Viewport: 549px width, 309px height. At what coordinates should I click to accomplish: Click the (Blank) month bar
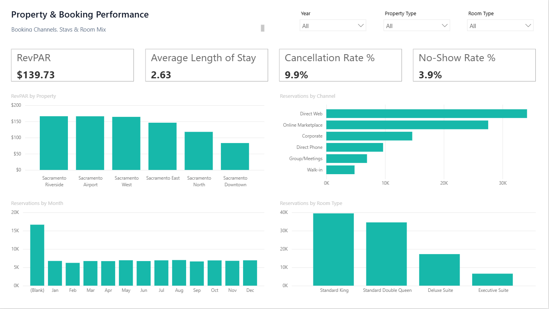click(x=37, y=255)
